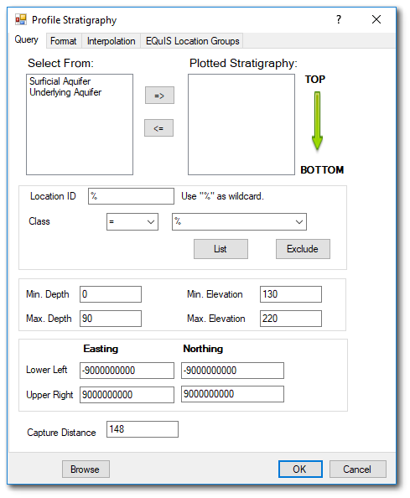This screenshot has height=498, width=410.
Task: Click the help question mark icon
Action: [x=339, y=19]
